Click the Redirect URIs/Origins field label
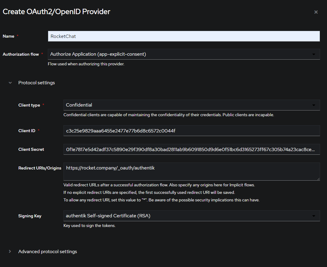Viewport: 327px width, 267px height. click(x=40, y=168)
